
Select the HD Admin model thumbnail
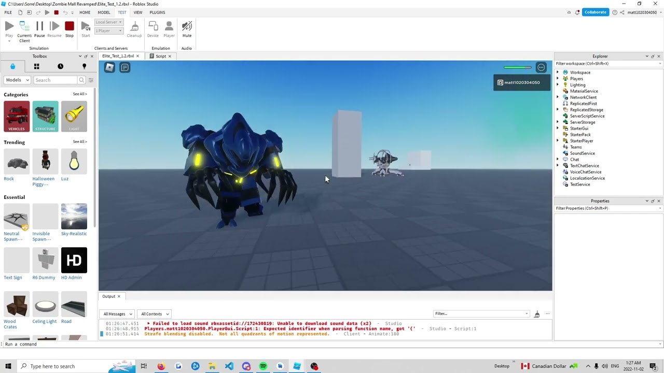pos(74,260)
